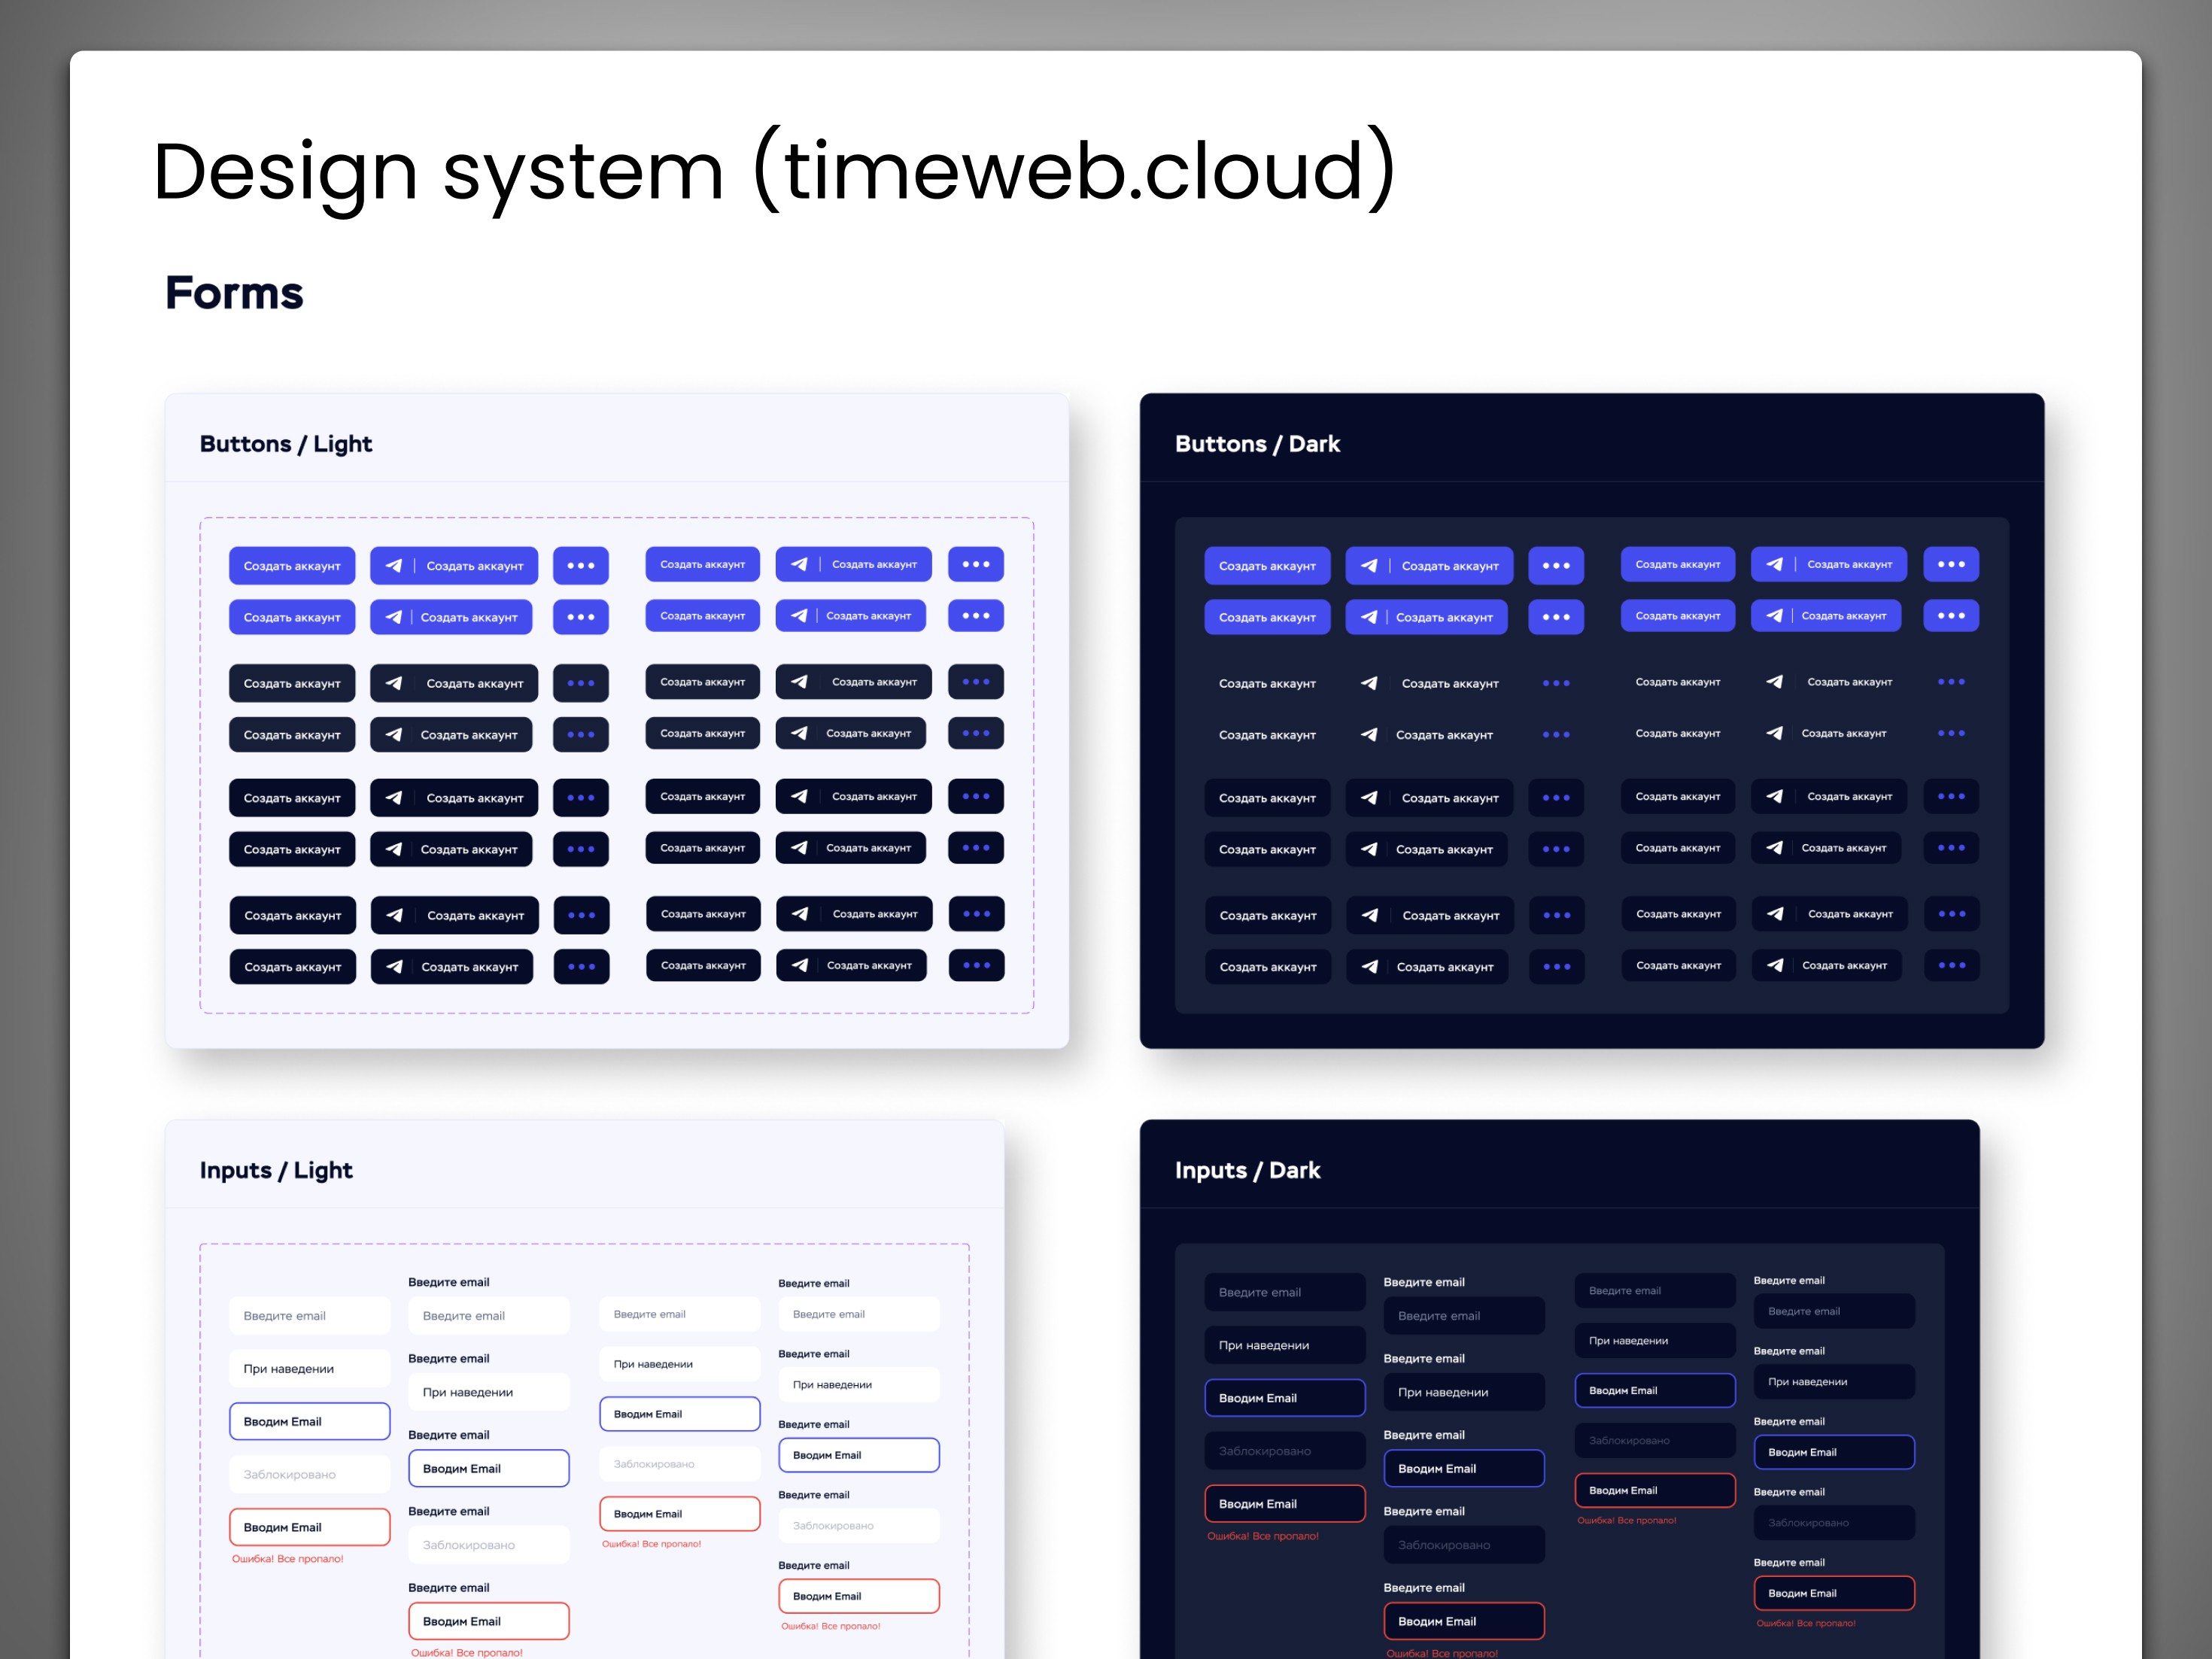Image resolution: width=2212 pixels, height=1659 pixels.
Task: Click first borderless three-dots icon in Buttons / Dark
Action: [x=1556, y=683]
